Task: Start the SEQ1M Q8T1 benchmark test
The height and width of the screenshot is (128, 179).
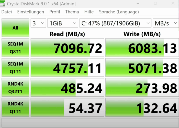Action: [x=15, y=48]
